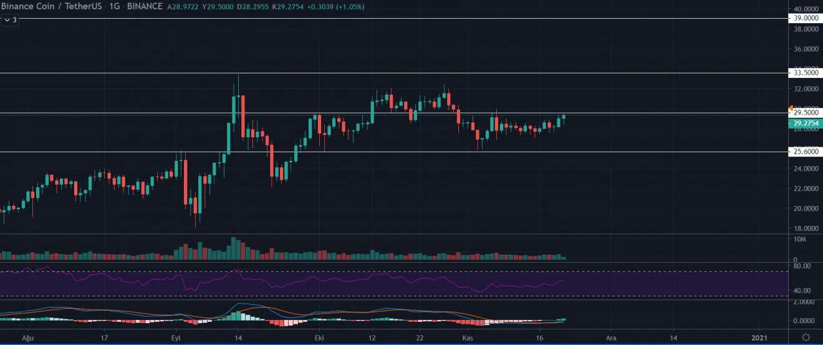Select the 39.0000 horizontal line price label

806,19
